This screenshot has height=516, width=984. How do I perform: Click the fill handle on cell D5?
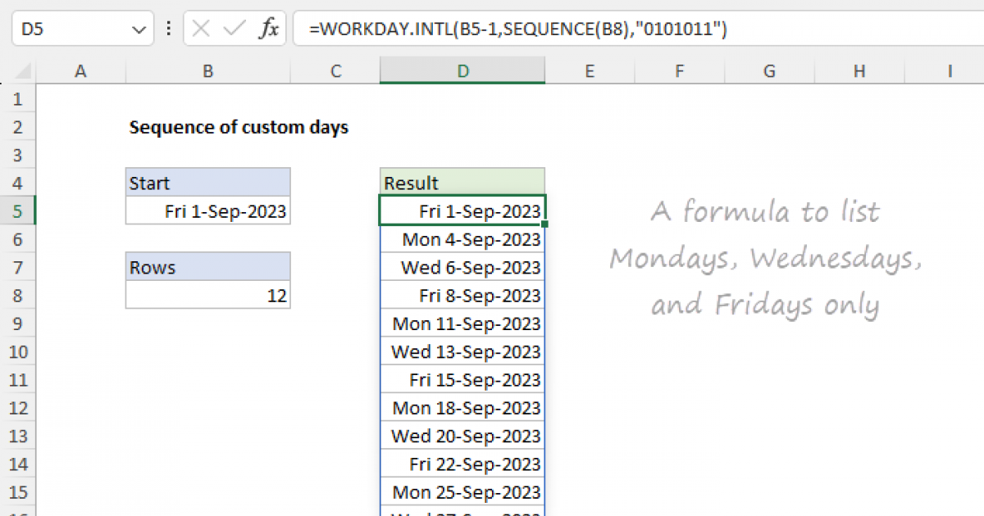tap(544, 224)
